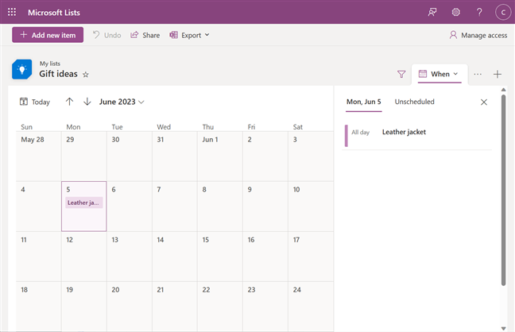Click the feedback icon in header
The height and width of the screenshot is (332, 515).
click(x=432, y=12)
